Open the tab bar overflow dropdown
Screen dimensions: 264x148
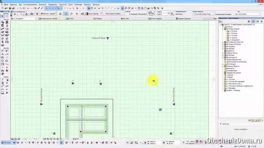[x=215, y=18]
